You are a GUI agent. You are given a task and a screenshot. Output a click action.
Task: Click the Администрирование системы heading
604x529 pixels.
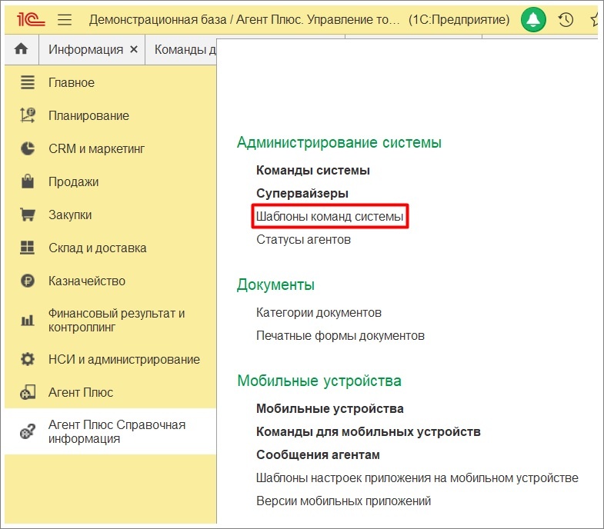coord(339,142)
